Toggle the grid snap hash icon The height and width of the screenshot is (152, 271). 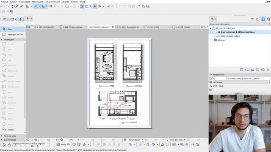51,6
